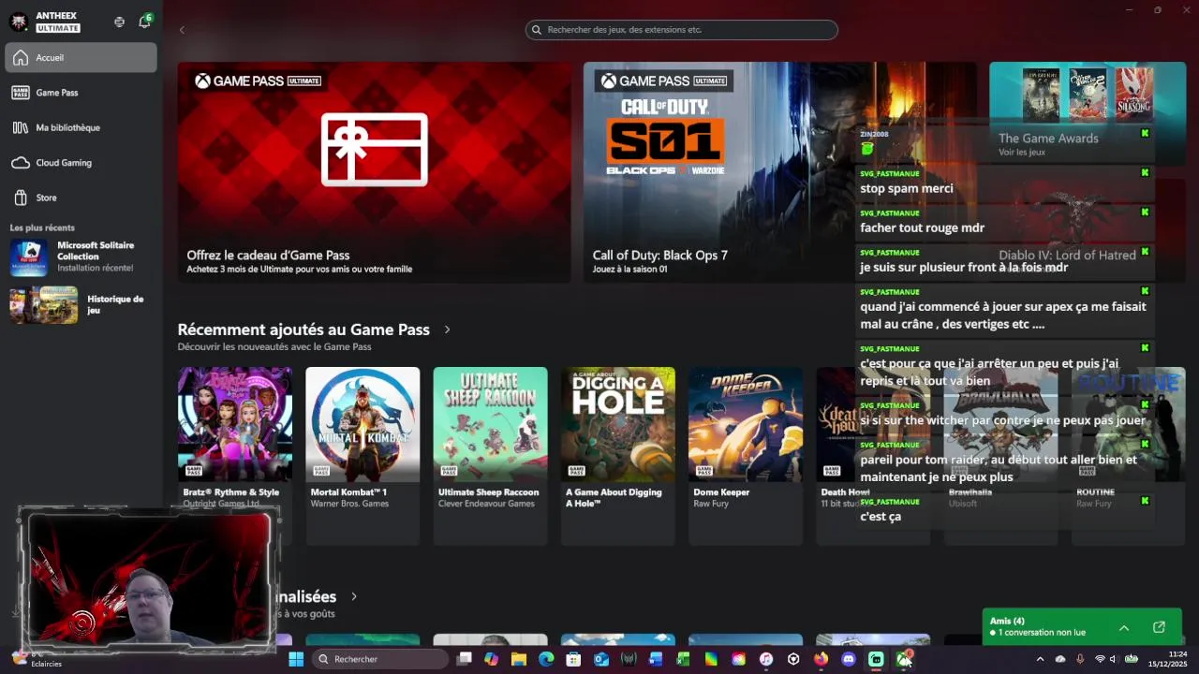Open Game Pass in the sidebar

(81, 93)
